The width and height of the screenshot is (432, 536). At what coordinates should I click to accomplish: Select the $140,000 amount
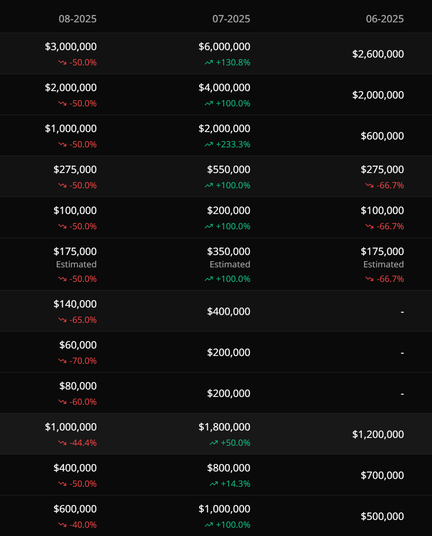(x=75, y=304)
